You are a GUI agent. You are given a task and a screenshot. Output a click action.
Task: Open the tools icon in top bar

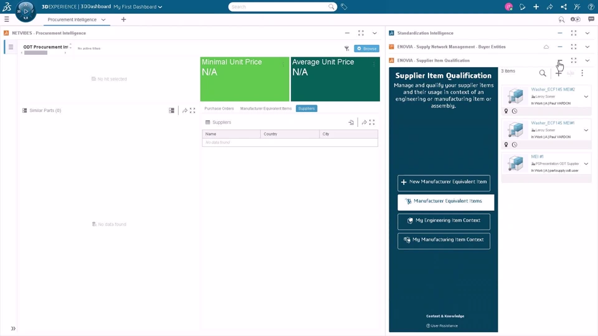pos(577,7)
